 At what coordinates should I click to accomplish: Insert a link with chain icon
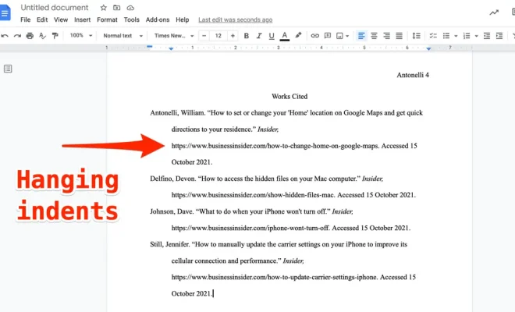pyautogui.click(x=314, y=36)
